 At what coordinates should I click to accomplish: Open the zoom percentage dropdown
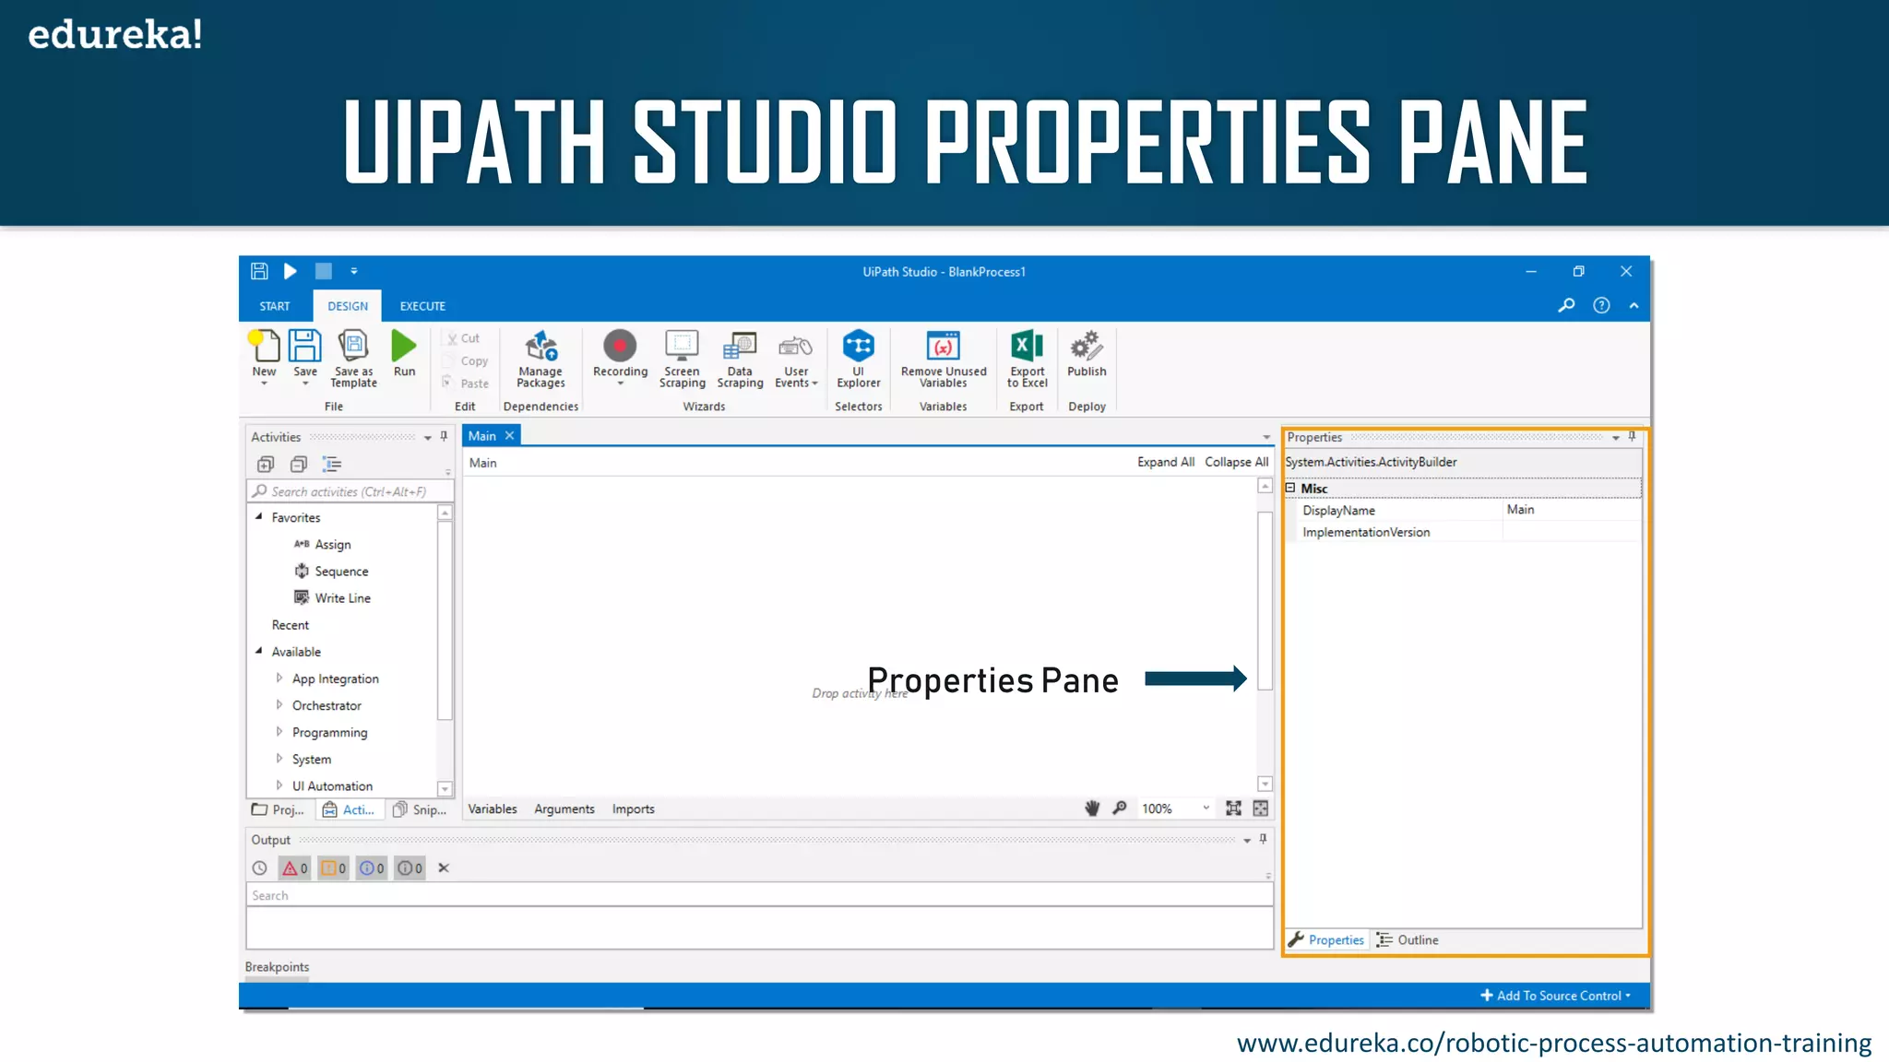[1206, 808]
